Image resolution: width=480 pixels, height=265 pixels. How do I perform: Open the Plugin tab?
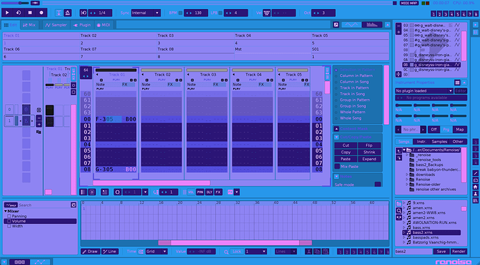pyautogui.click(x=81, y=25)
